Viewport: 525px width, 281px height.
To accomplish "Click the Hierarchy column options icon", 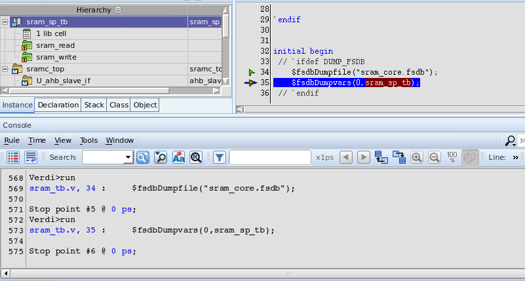I will (x=118, y=10).
